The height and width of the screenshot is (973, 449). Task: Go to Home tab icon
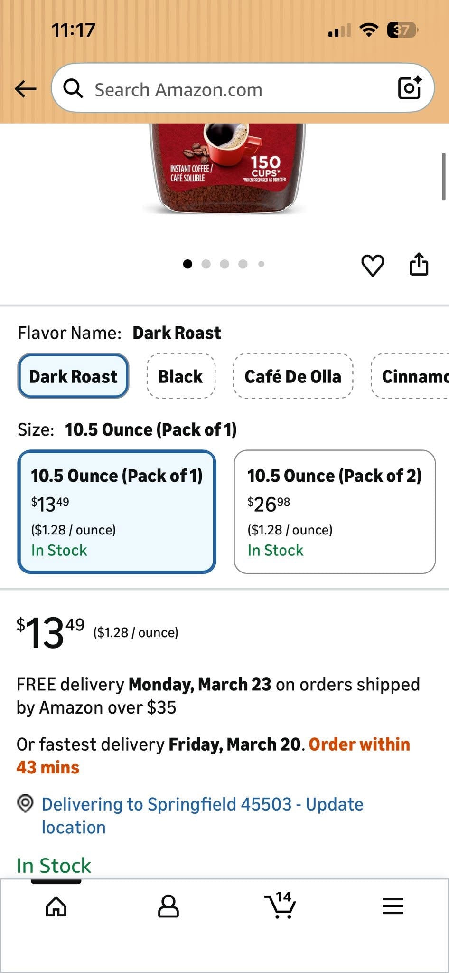click(56, 906)
